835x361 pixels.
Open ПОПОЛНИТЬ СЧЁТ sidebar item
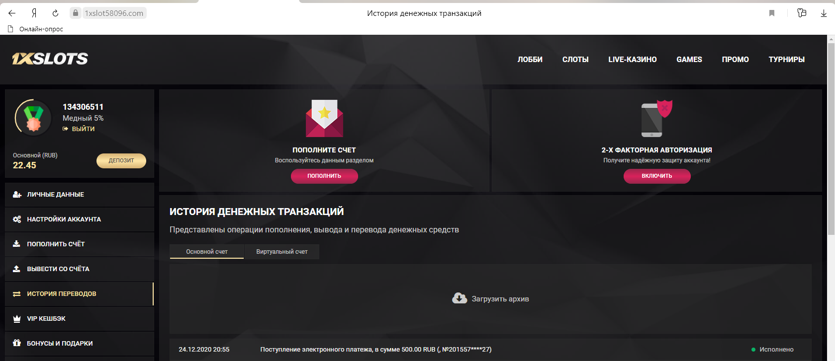tap(80, 244)
